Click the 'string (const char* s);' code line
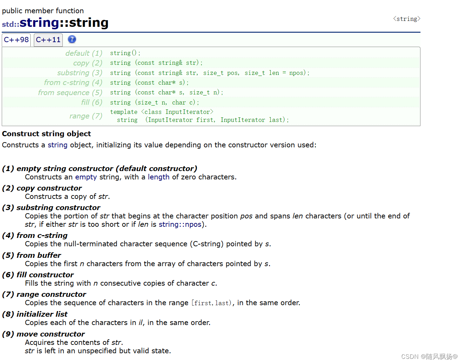This screenshot has width=463, height=363. point(149,83)
